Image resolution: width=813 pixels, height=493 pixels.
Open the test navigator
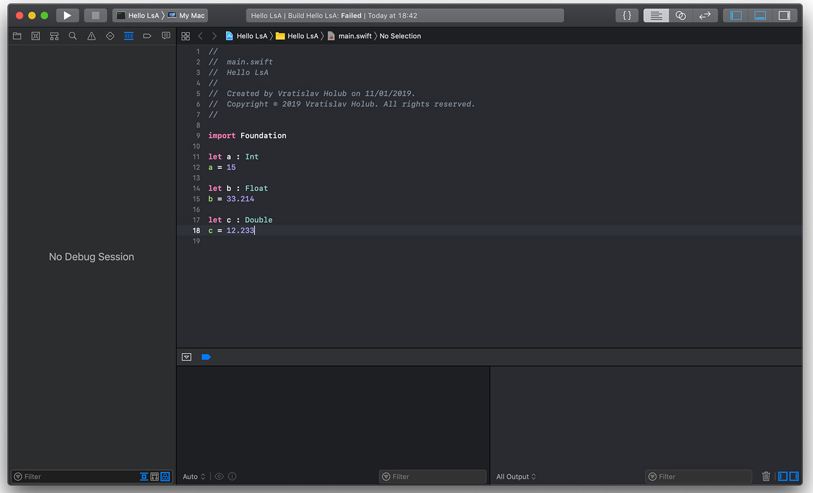pyautogui.click(x=110, y=36)
